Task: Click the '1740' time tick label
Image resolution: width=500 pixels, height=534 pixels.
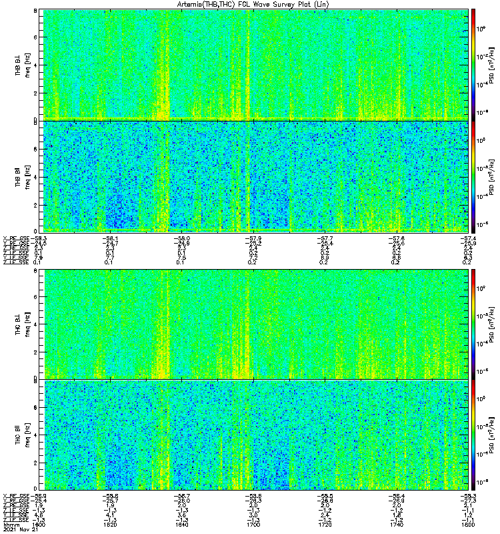Action: point(397,525)
